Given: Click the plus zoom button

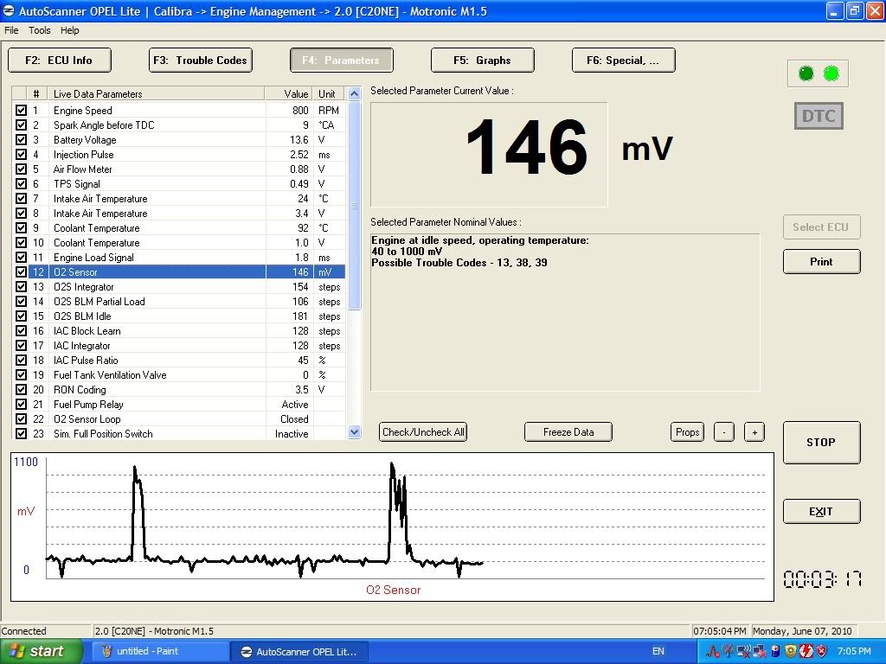Looking at the screenshot, I should pyautogui.click(x=754, y=432).
